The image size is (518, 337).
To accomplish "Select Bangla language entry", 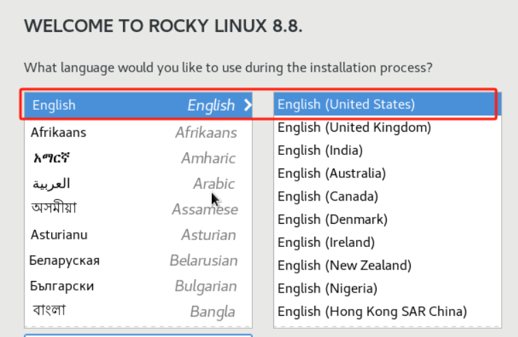I will pyautogui.click(x=138, y=311).
